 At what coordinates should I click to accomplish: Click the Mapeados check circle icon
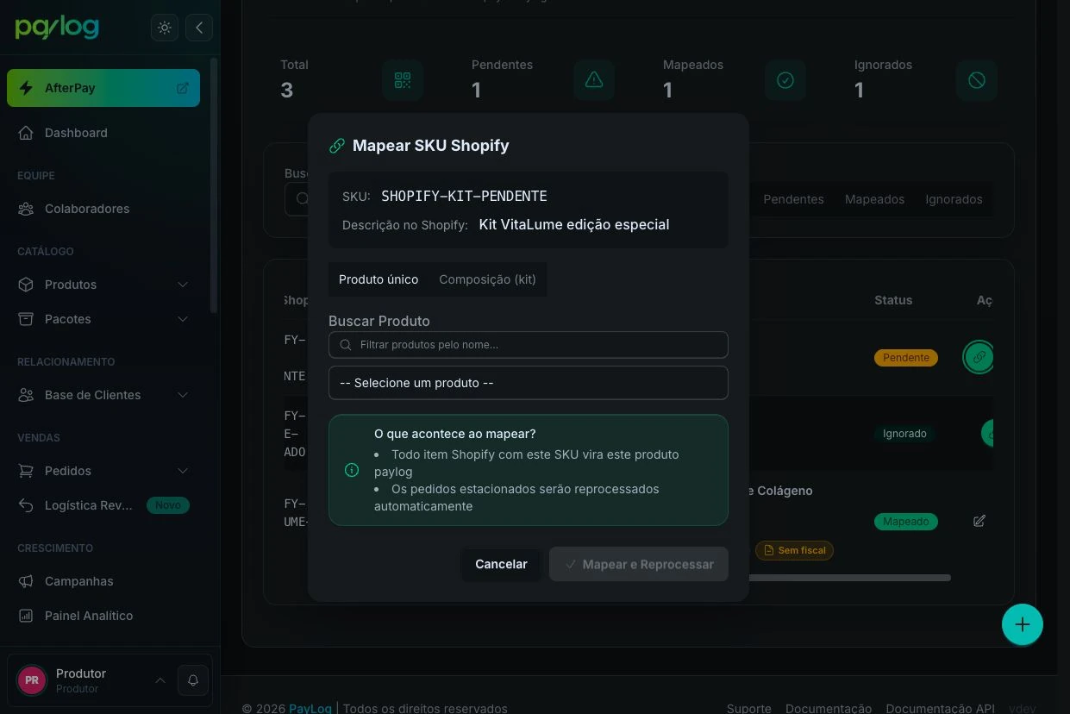point(785,80)
